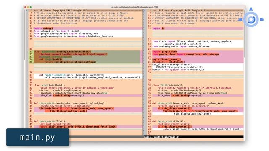Click '_, PROJECT_ID = google.auth.default()' line
This screenshot has width=269, height=151.
tap(177, 67)
